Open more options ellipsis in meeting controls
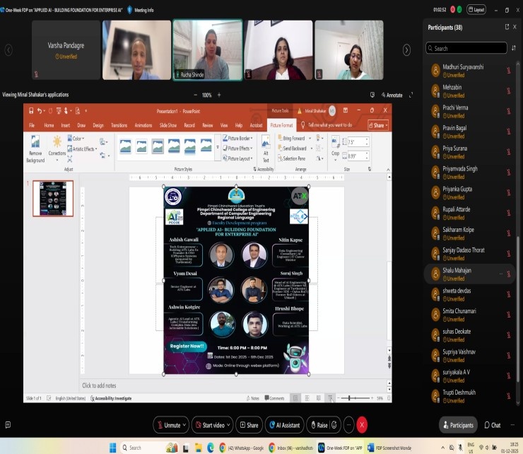 coord(346,425)
